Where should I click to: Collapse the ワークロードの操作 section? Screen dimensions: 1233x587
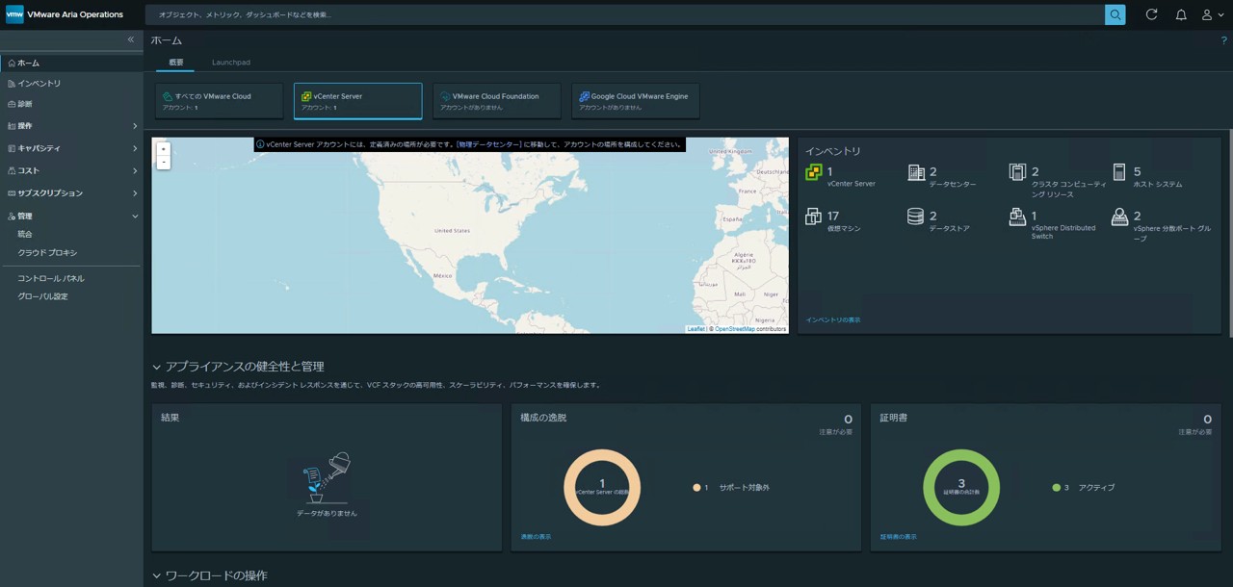click(157, 575)
